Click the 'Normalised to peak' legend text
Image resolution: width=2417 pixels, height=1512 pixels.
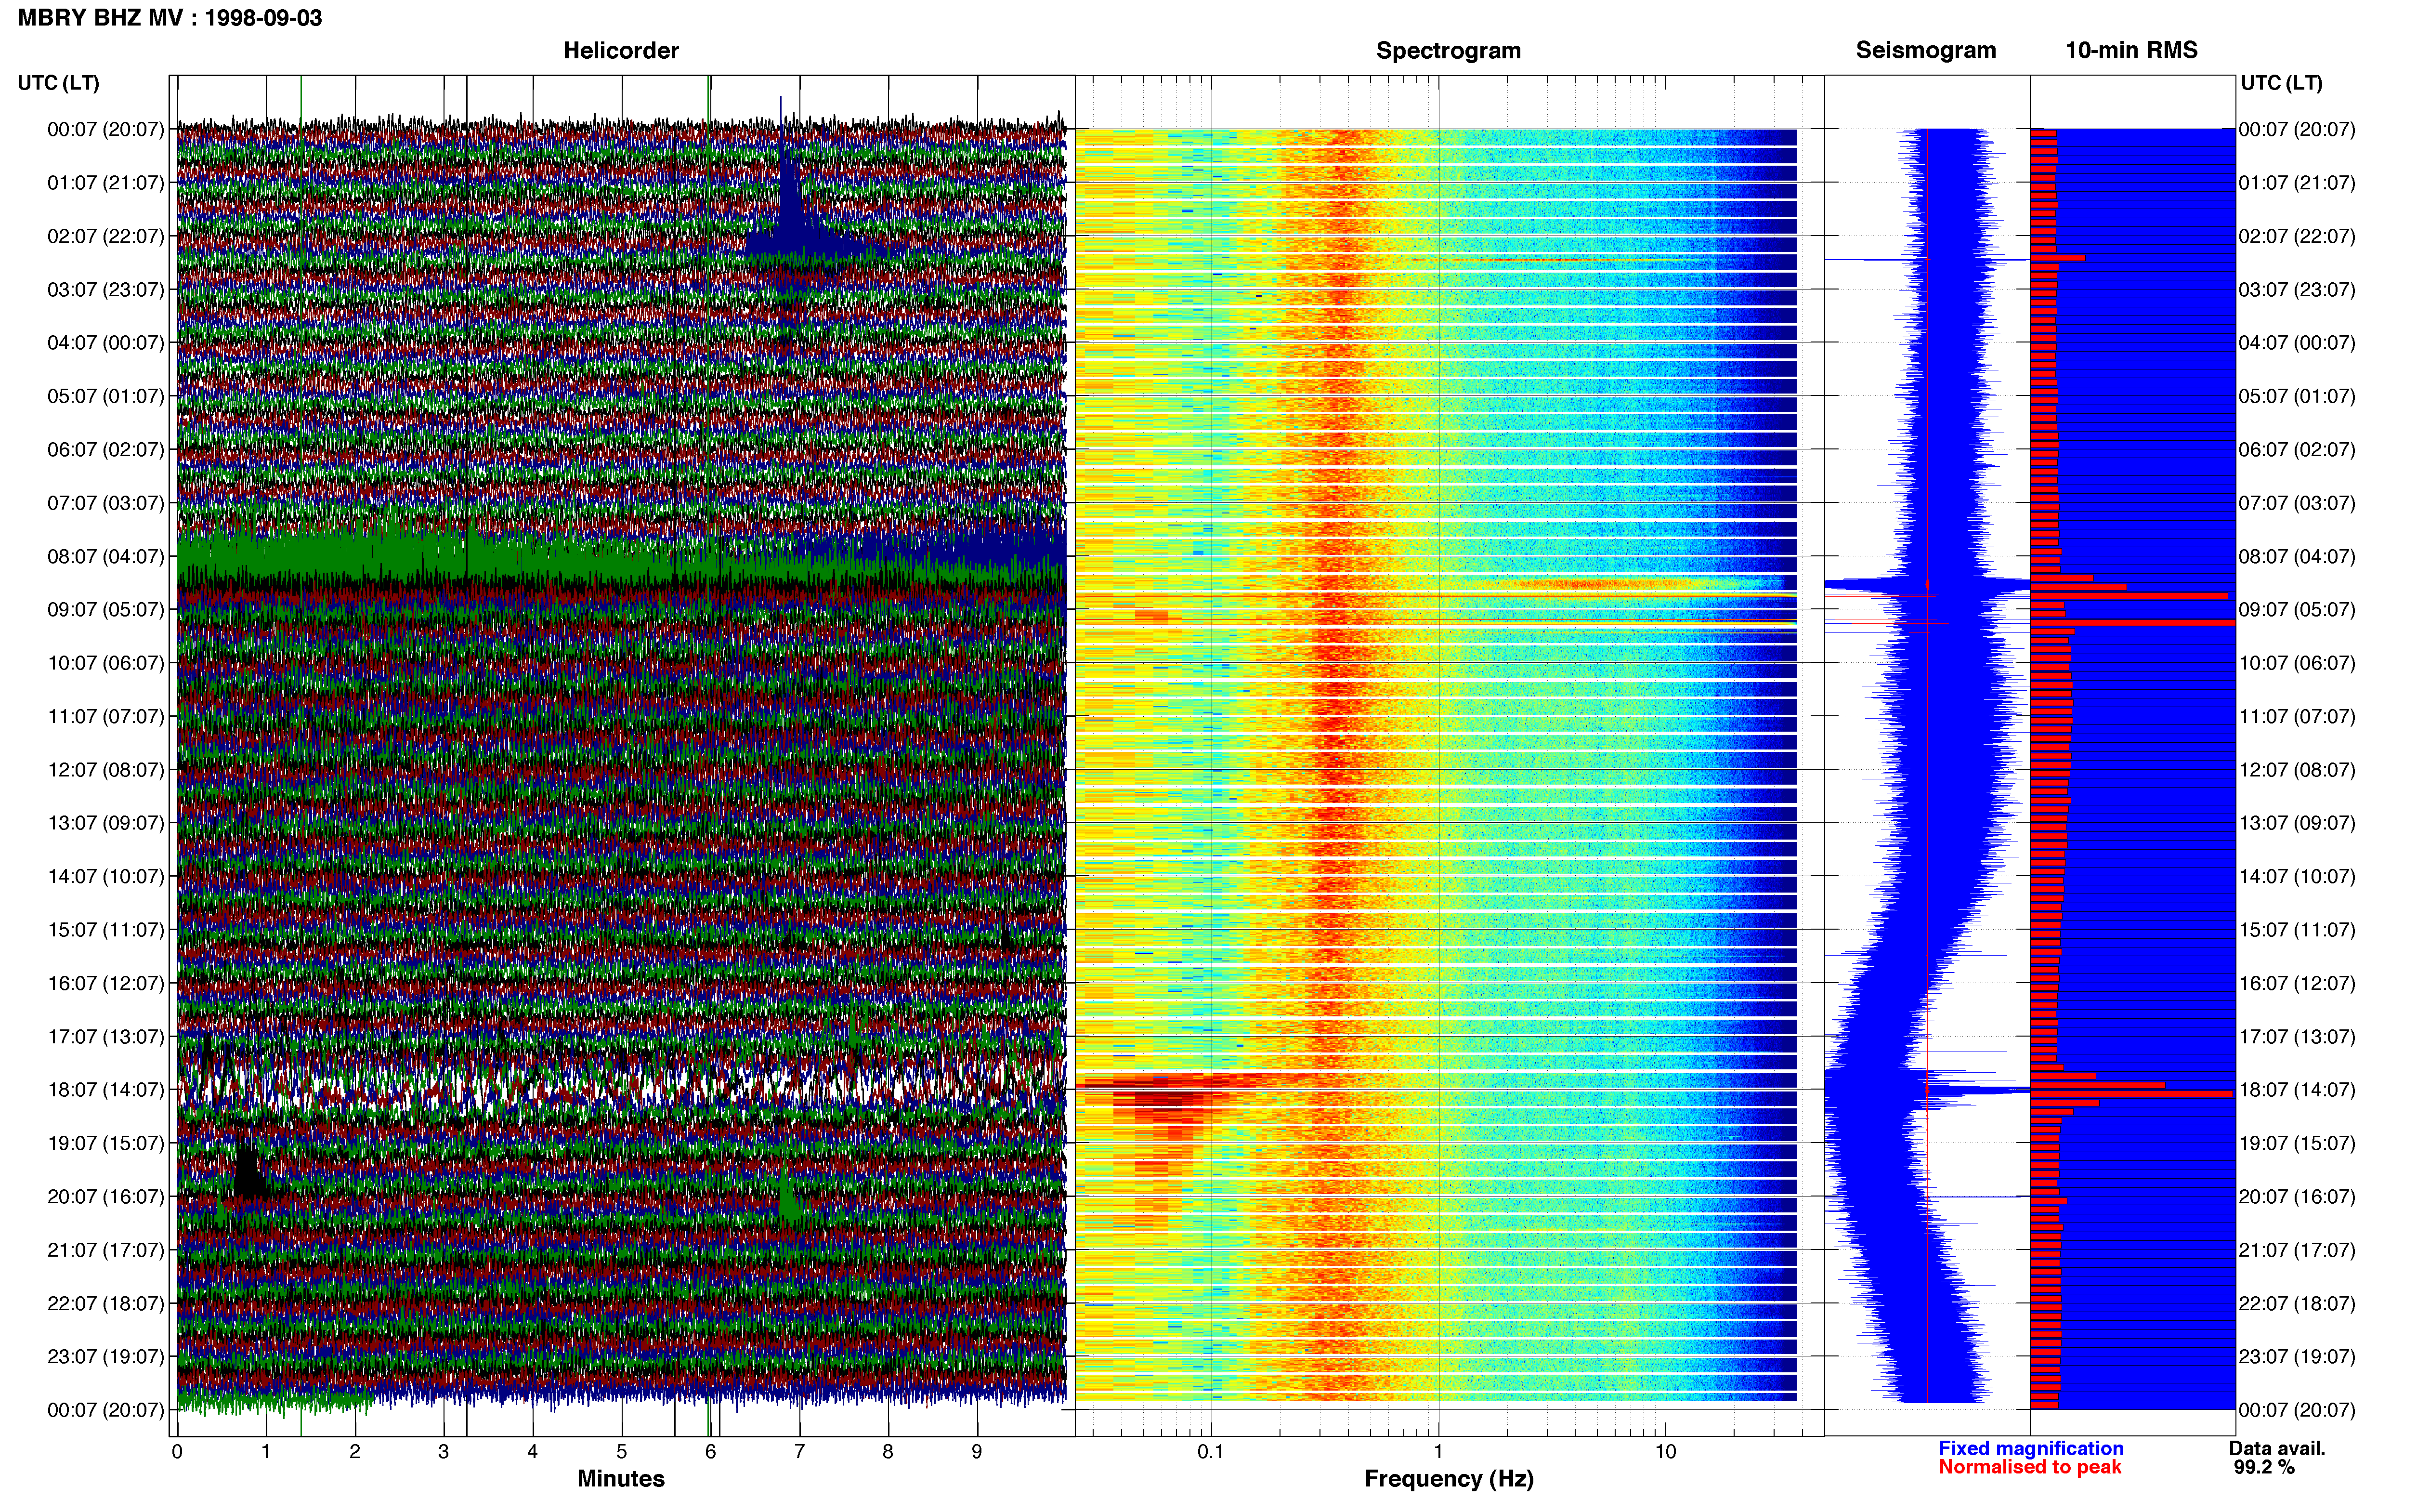[x=2029, y=1467]
